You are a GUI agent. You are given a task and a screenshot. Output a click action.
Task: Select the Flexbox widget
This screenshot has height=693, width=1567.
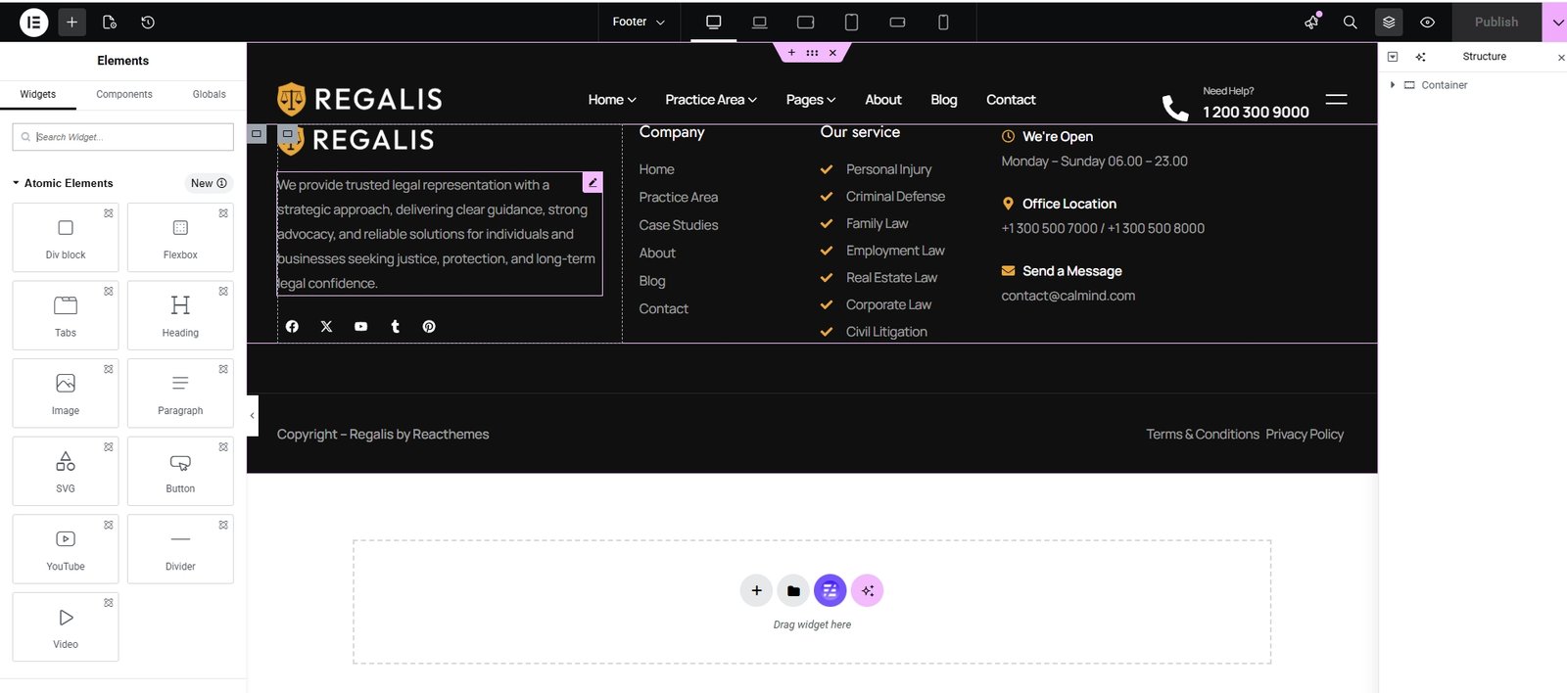point(180,237)
